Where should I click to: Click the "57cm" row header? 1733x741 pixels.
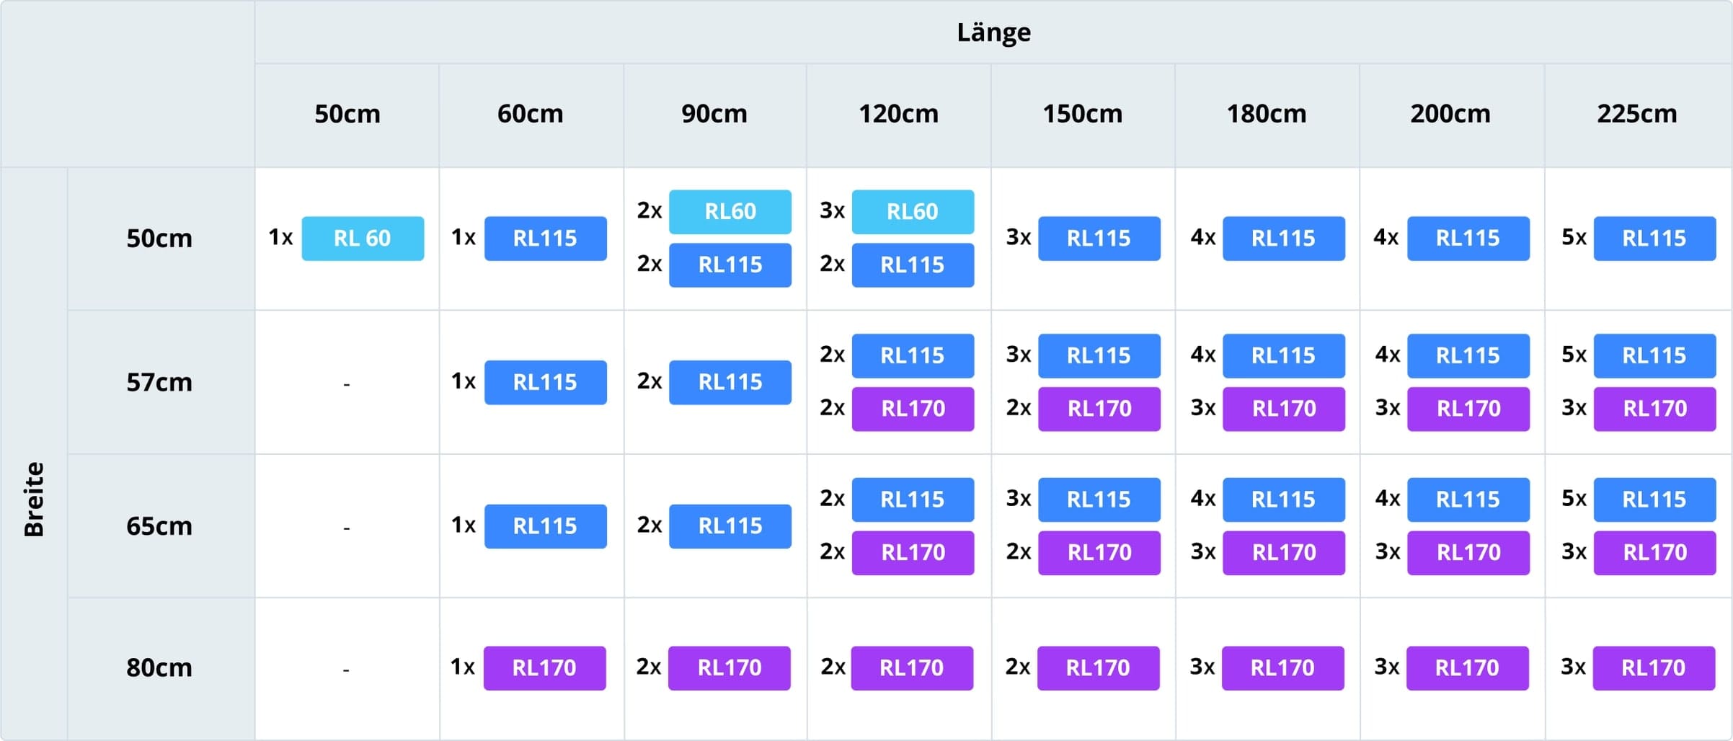point(159,382)
